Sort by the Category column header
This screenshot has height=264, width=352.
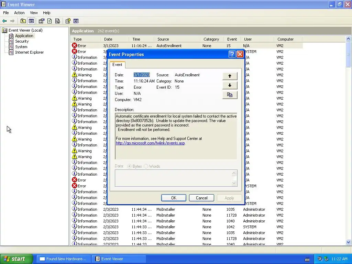[212, 39]
